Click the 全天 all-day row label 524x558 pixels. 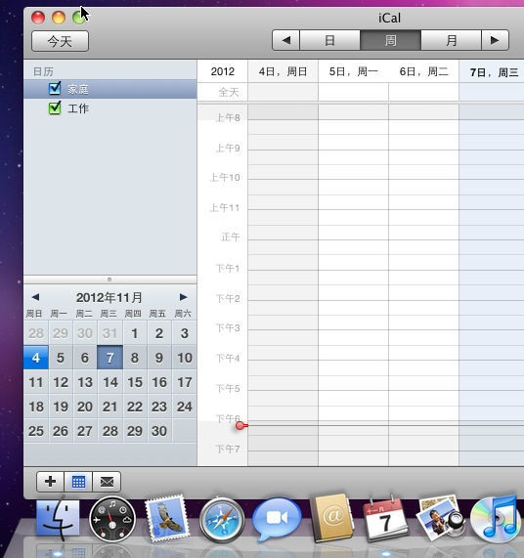pos(229,92)
